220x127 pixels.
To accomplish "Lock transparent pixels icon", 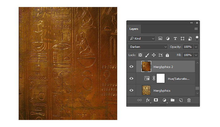I will [x=140, y=55].
